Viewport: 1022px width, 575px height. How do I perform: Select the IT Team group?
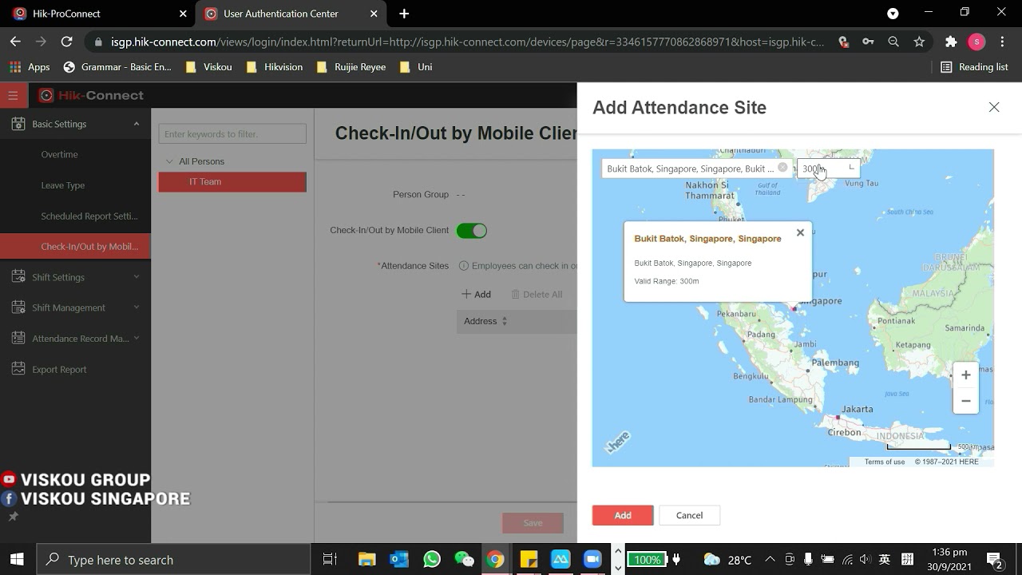click(x=232, y=182)
